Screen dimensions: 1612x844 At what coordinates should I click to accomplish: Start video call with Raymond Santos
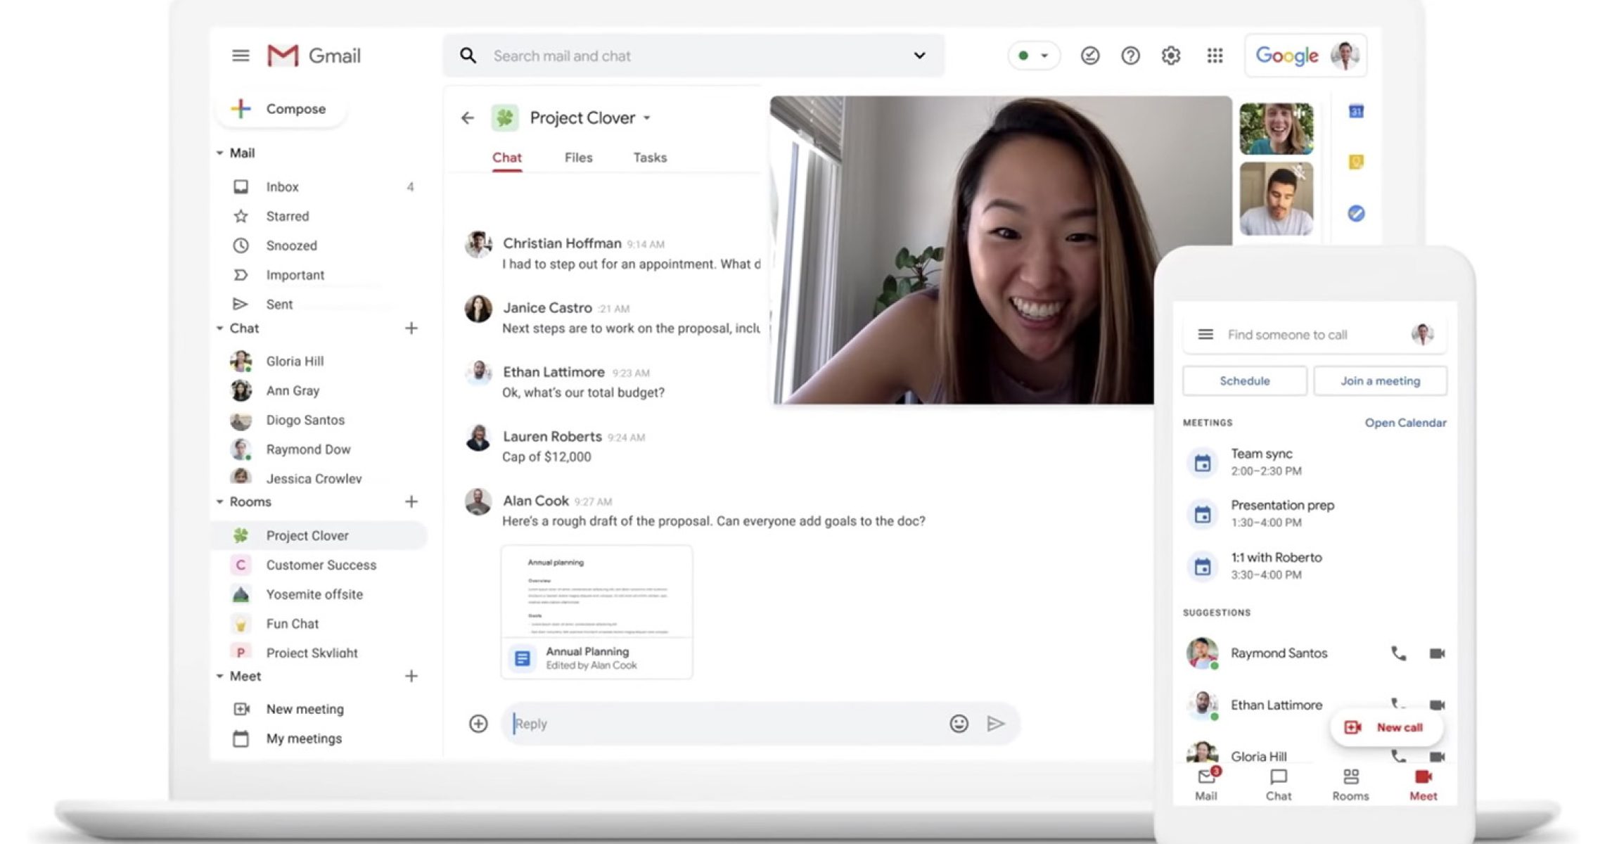click(1437, 653)
